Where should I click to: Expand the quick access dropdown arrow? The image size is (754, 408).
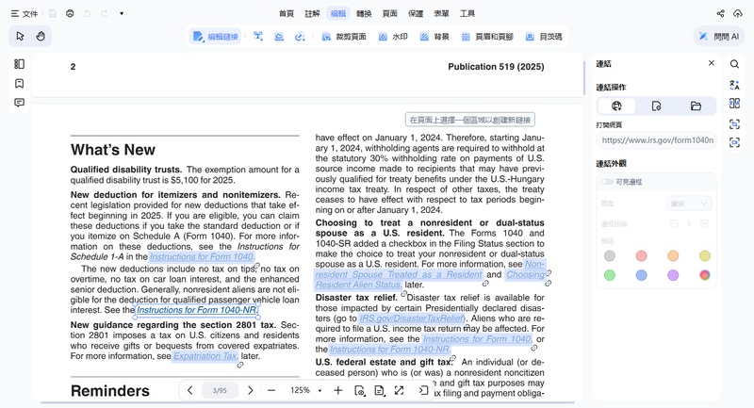tap(122, 13)
